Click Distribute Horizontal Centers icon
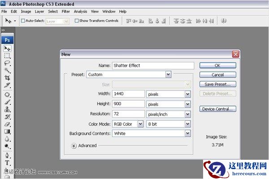 pos(205,21)
